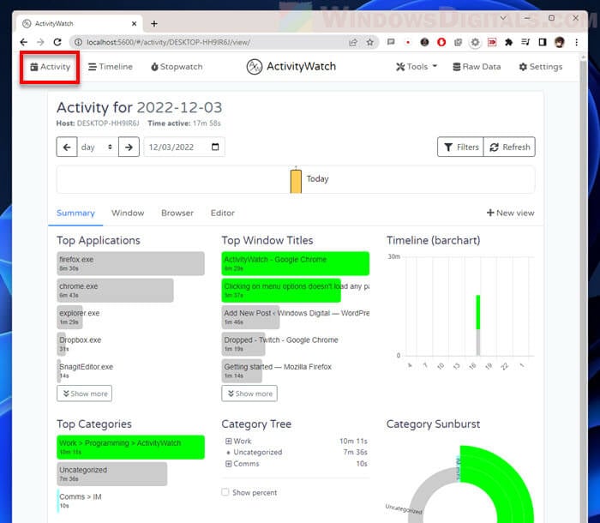Select Uncategorized in Top Categories

pos(111,474)
